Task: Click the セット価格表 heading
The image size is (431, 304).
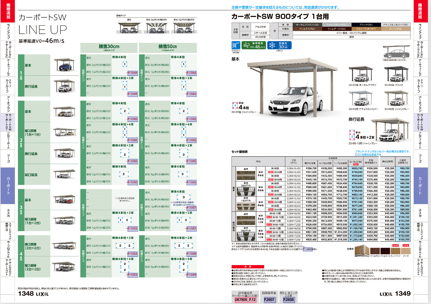Action: tap(240, 152)
